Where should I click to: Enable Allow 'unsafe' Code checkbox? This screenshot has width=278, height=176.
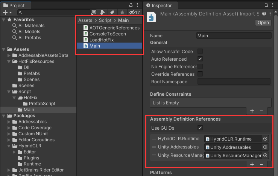click(x=200, y=51)
